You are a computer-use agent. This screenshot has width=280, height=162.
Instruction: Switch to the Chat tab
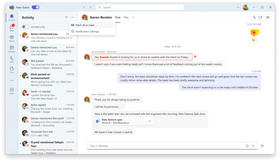pos(118,17)
